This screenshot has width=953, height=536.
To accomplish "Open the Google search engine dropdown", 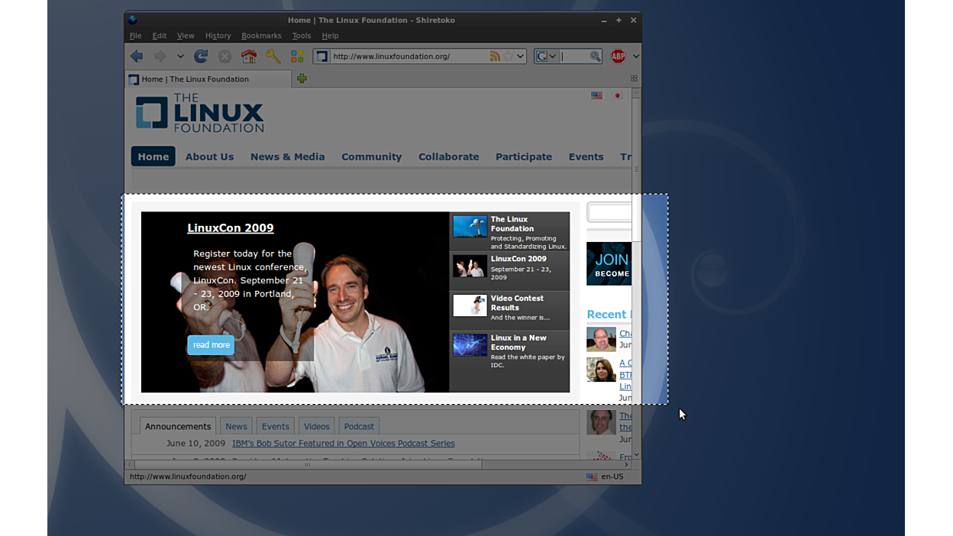I will (546, 57).
